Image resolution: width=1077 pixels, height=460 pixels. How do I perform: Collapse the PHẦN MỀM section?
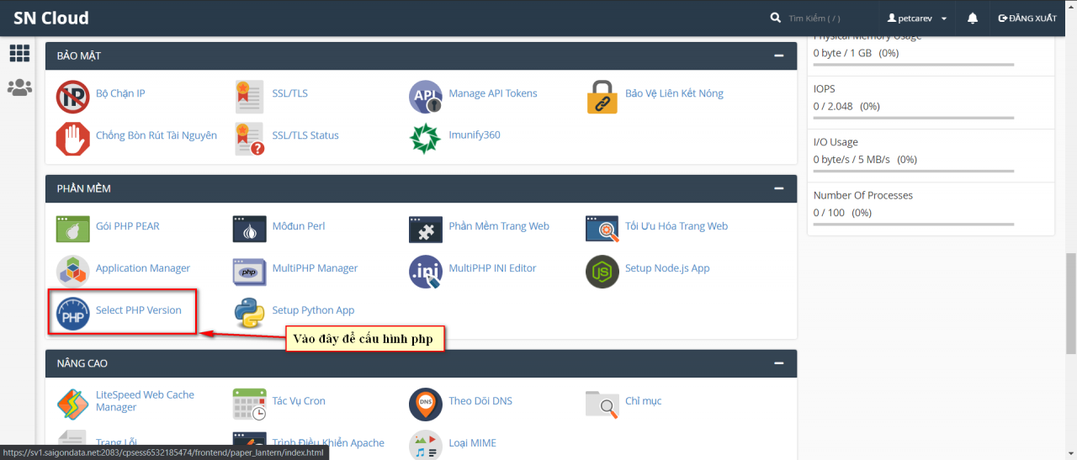[x=779, y=188]
